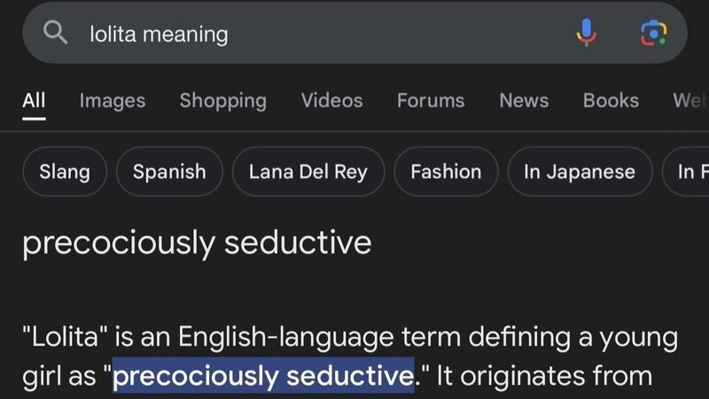Viewport: 709px width, 399px height.
Task: Go to the Videos tab
Action: (x=331, y=100)
